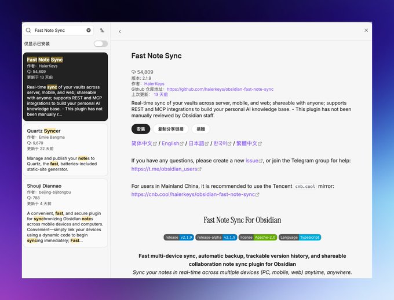
Task: Clear the plugin search field text
Action: pos(89,30)
